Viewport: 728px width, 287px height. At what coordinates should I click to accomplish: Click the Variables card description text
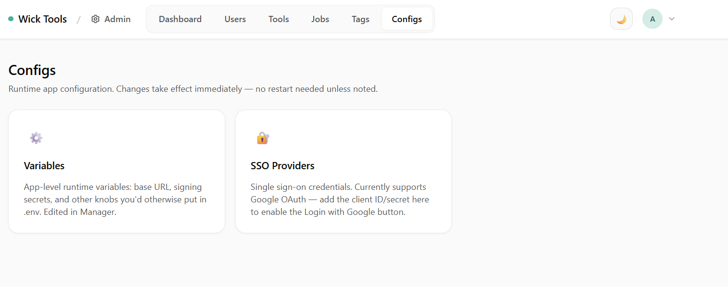point(115,200)
